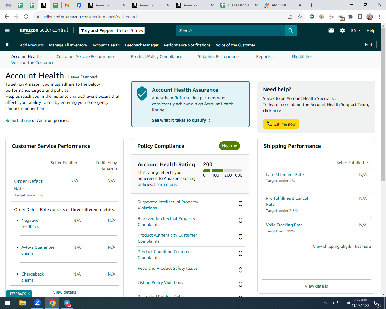
Task: Click the Account Health Rating progress bar
Action: click(223, 171)
